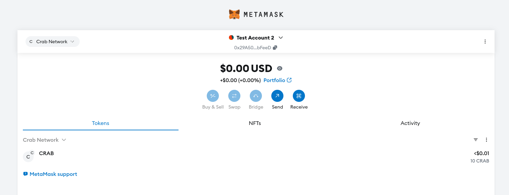509x195 pixels.
Task: Click the MetaMask support link
Action: pyautogui.click(x=53, y=174)
